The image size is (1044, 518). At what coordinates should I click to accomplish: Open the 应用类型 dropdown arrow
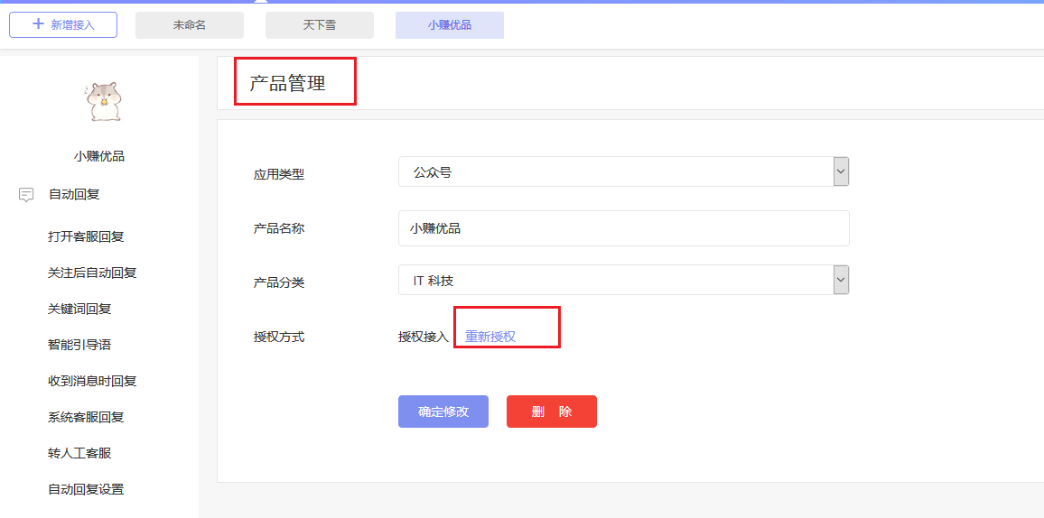click(x=841, y=171)
